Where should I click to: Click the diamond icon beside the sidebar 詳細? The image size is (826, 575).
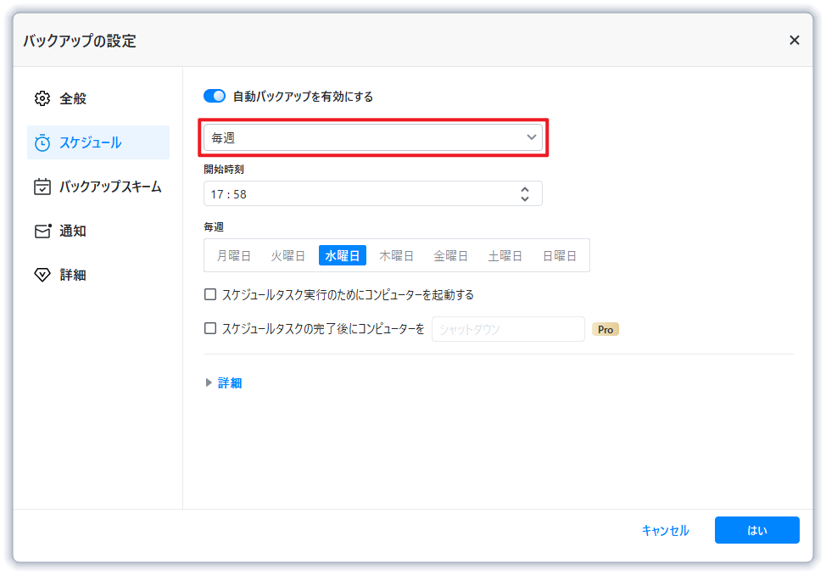point(42,275)
